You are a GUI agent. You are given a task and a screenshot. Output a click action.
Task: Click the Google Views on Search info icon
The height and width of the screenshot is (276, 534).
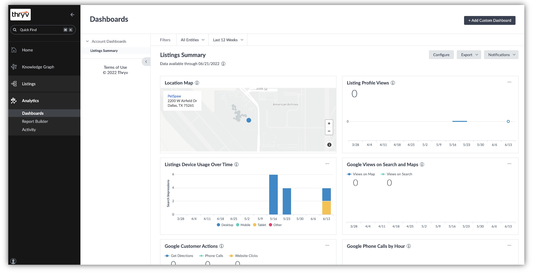tap(422, 164)
